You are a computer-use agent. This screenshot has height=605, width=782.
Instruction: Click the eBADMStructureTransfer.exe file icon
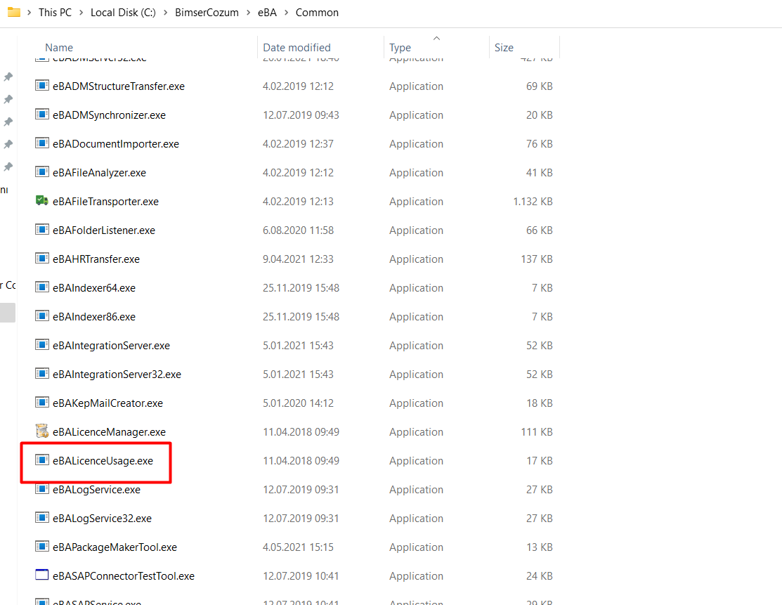point(42,86)
